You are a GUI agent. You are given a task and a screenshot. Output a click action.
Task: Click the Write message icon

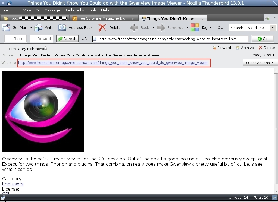(38, 28)
